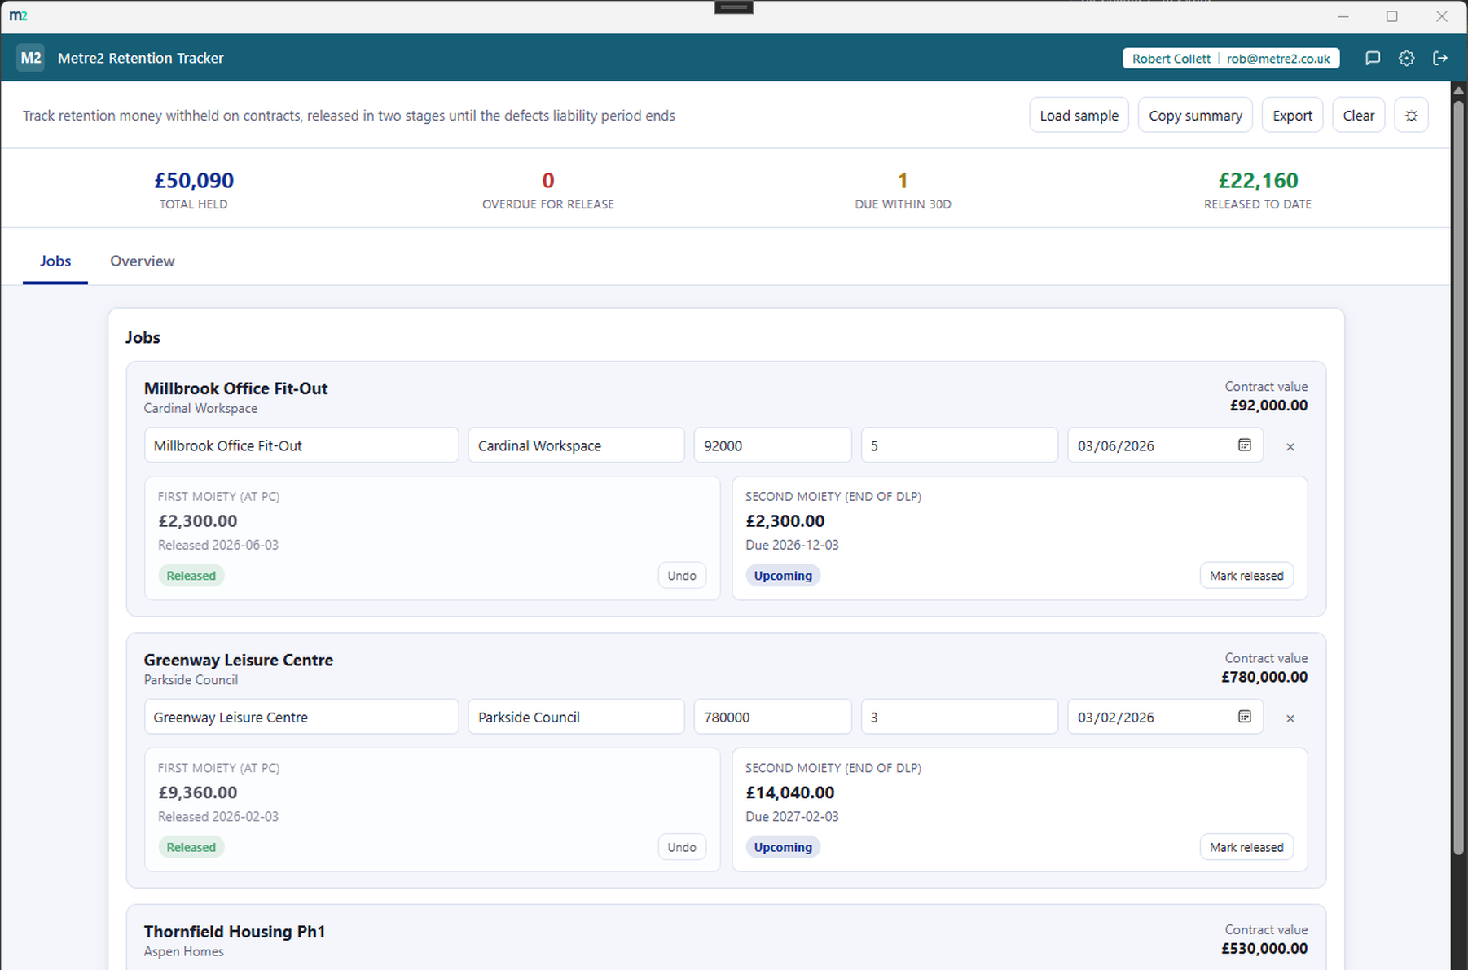Image resolution: width=1468 pixels, height=970 pixels.
Task: Click the sign out icon
Action: [x=1440, y=58]
